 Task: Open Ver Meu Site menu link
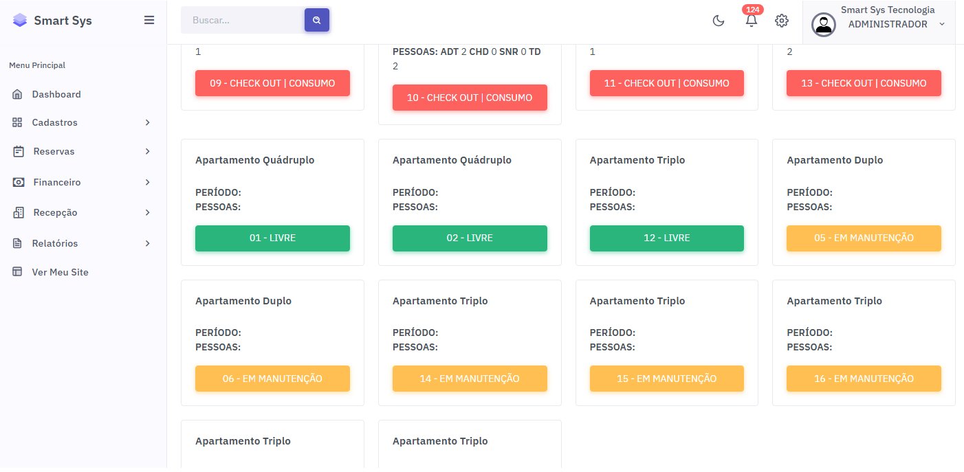pyautogui.click(x=60, y=272)
